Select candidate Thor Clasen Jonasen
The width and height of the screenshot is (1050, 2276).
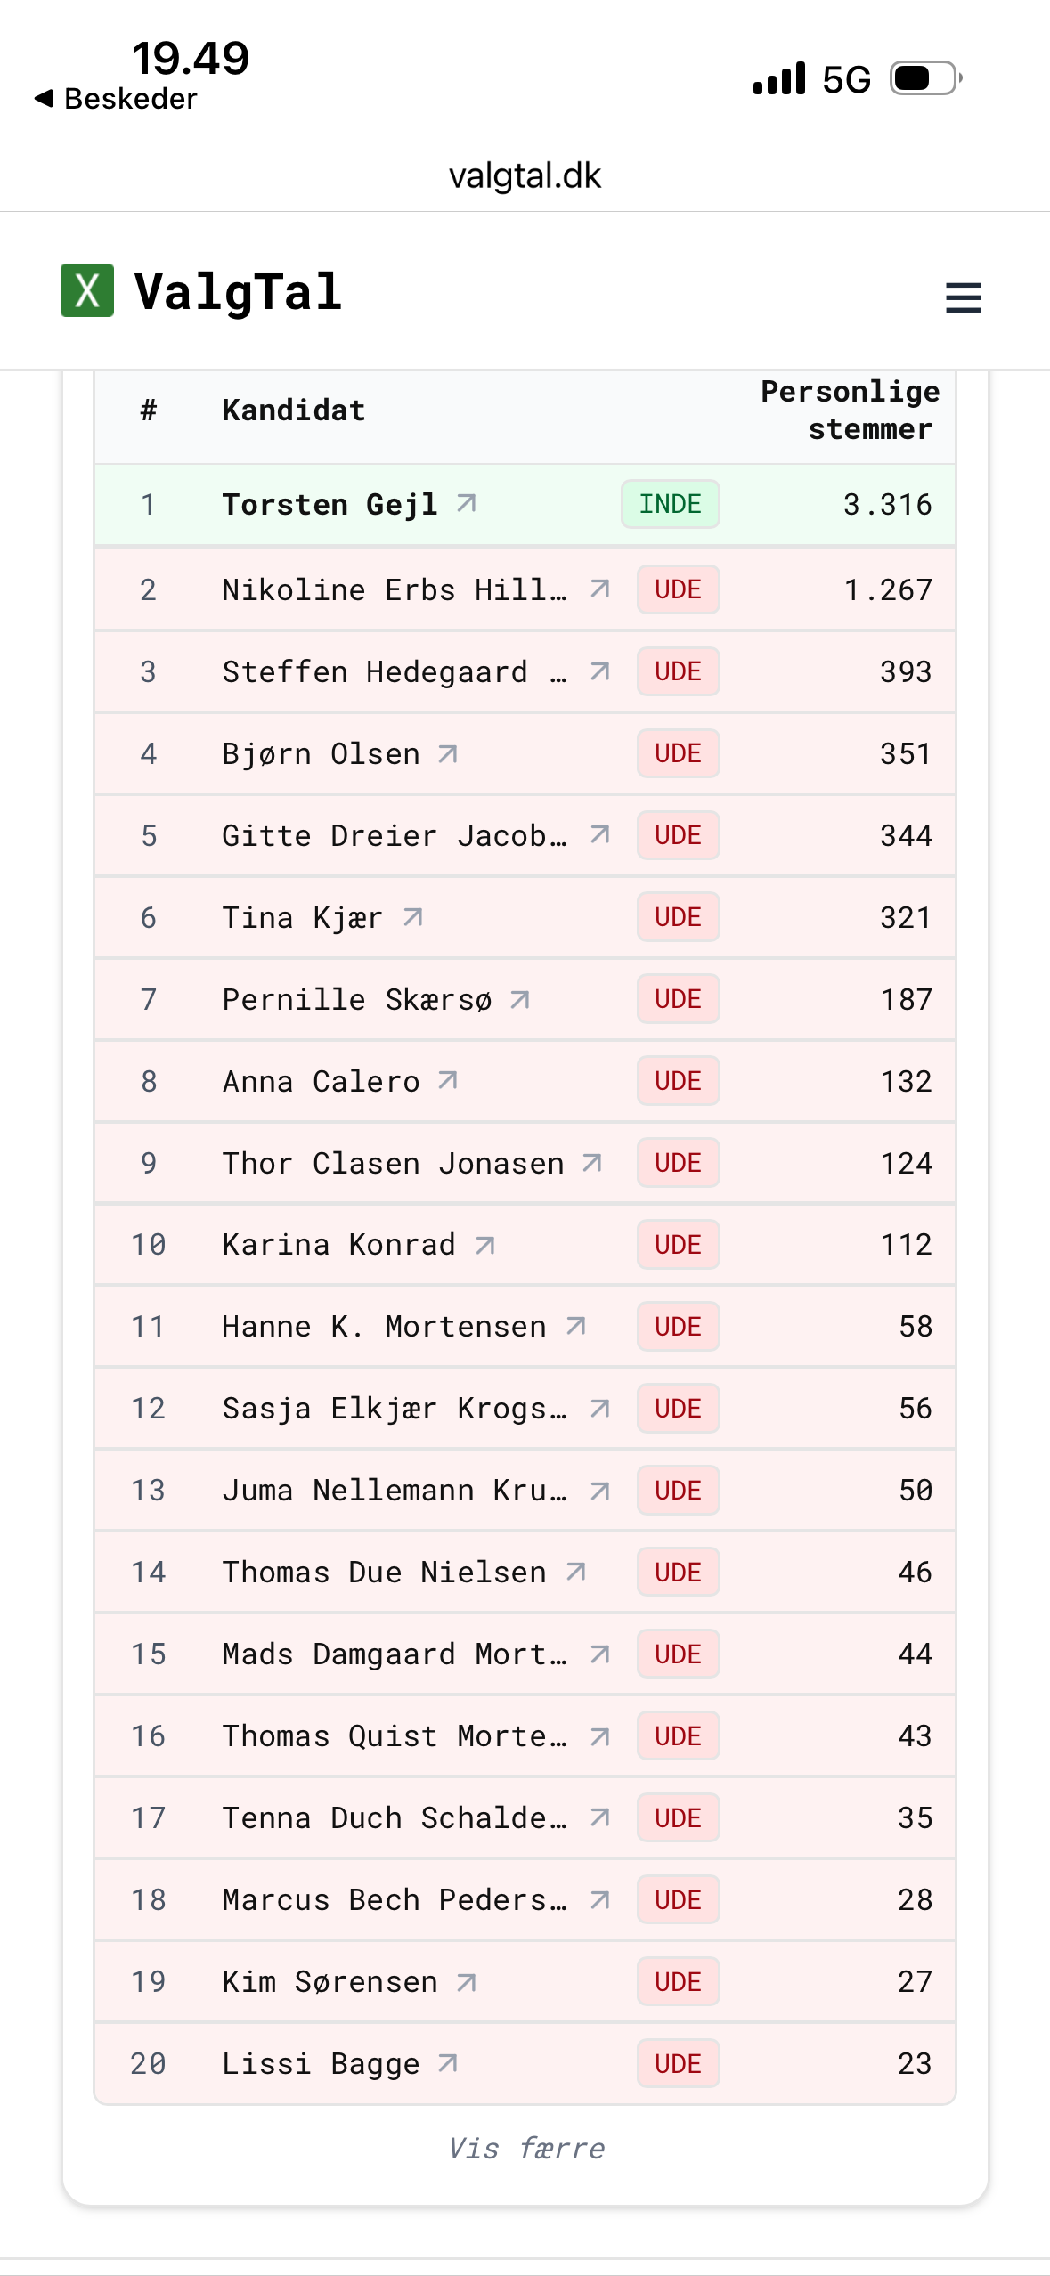tap(393, 1163)
